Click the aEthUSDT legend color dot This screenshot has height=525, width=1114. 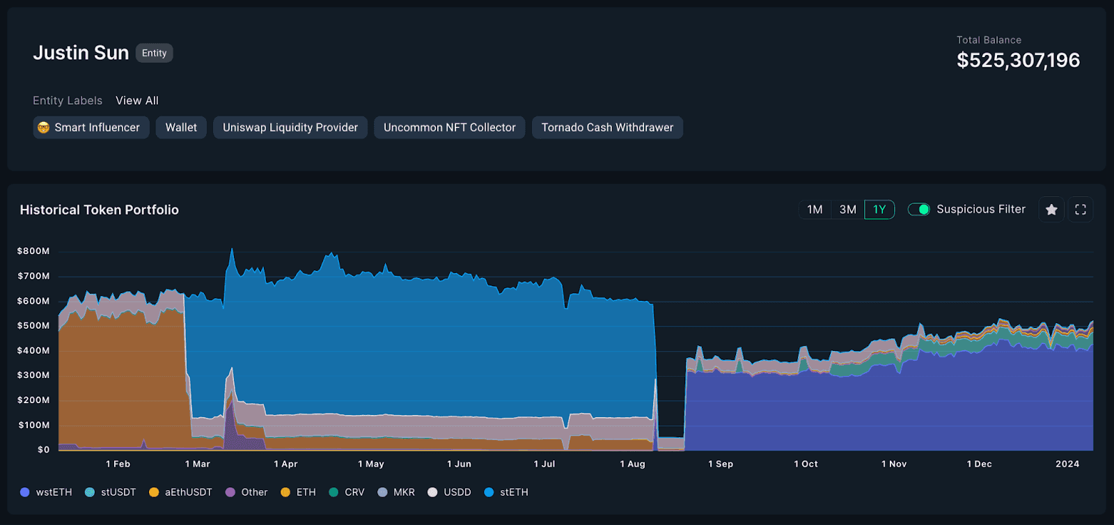154,492
